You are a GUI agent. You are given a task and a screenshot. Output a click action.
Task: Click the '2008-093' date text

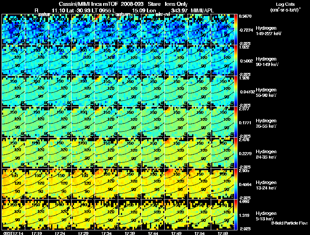(132, 4)
